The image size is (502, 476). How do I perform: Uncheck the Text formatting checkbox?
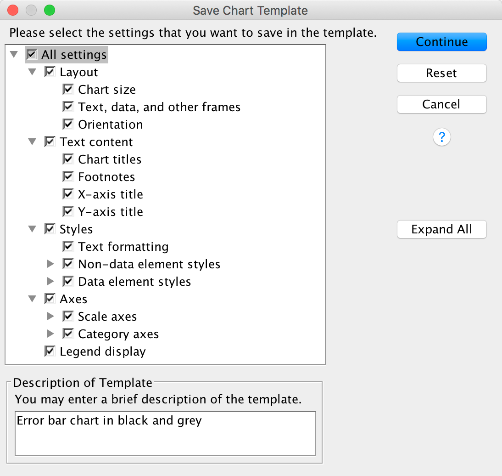[x=68, y=246]
